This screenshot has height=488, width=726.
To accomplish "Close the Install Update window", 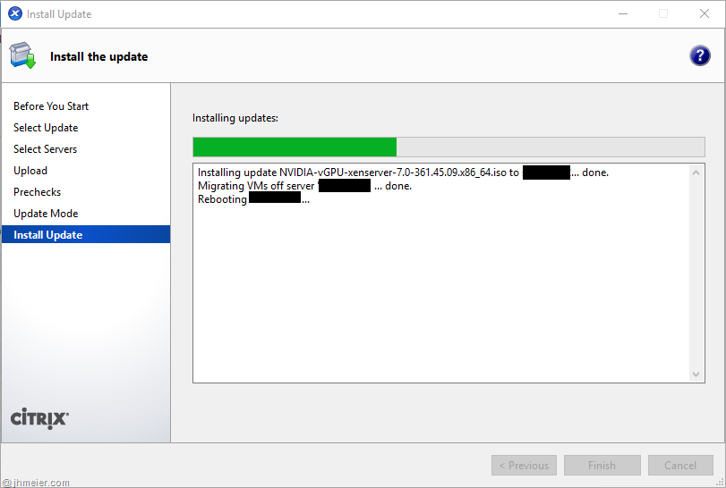I will click(x=704, y=14).
